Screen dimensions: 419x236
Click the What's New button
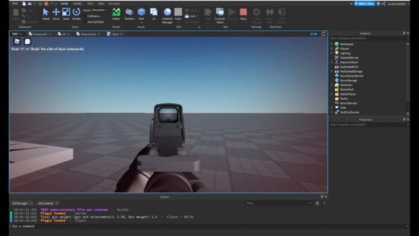(364, 4)
